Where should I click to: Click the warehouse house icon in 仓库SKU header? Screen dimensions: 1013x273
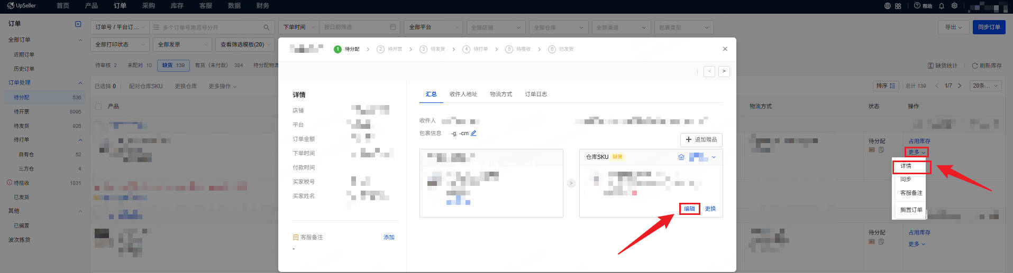click(x=681, y=157)
